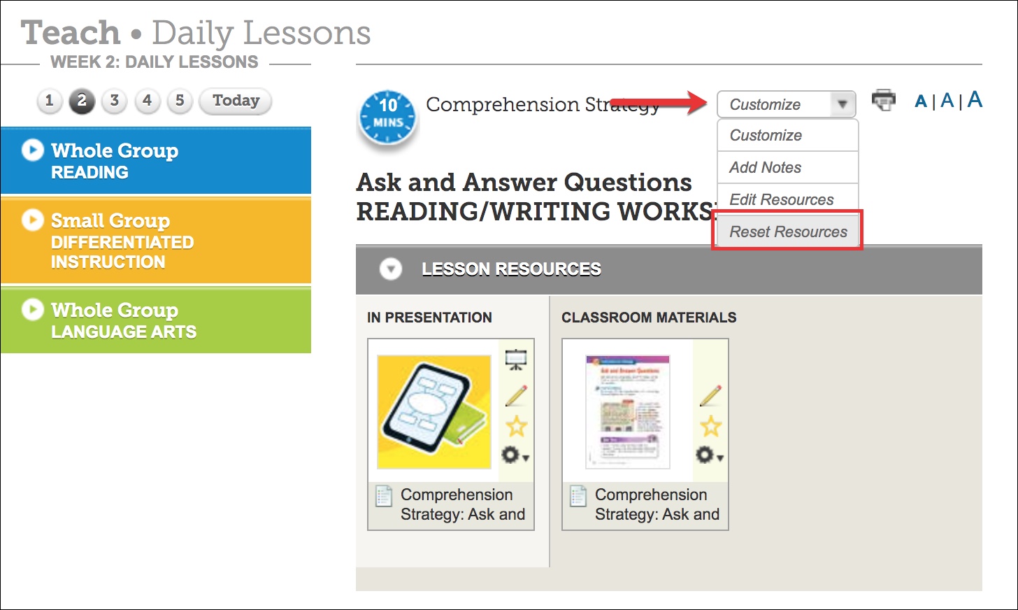Viewport: 1018px width, 610px height.
Task: Click the Today button
Action: click(x=236, y=101)
